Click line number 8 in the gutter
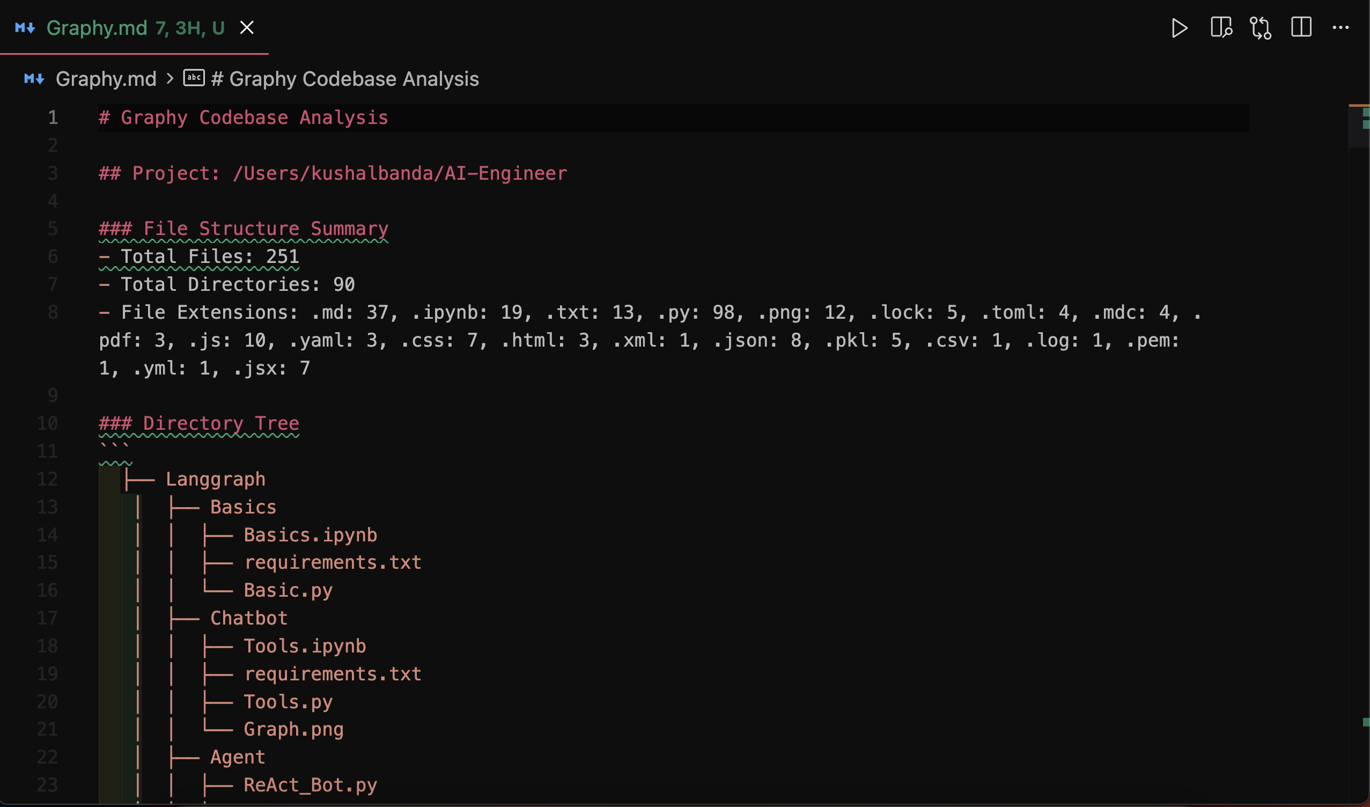This screenshot has width=1370, height=807. point(53,313)
